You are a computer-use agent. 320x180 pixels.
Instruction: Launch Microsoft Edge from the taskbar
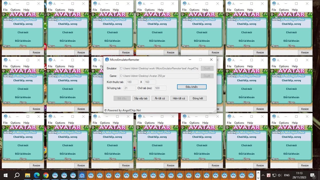pyautogui.click(x=37, y=175)
